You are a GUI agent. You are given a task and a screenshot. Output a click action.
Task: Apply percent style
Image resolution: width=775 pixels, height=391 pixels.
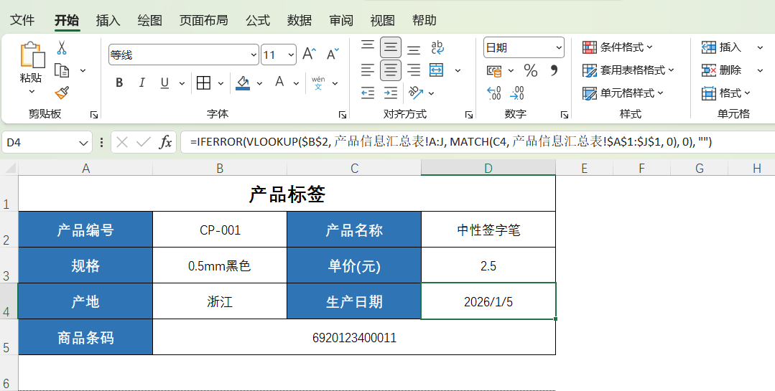[531, 70]
